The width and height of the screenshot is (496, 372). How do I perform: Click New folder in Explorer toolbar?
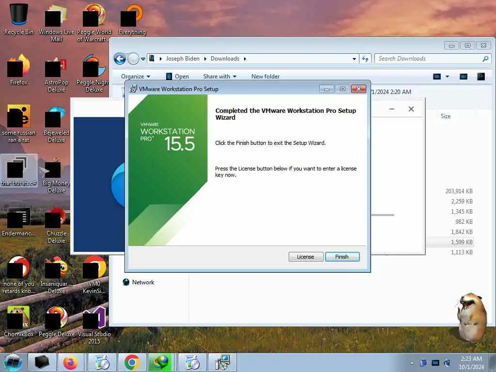tap(265, 77)
